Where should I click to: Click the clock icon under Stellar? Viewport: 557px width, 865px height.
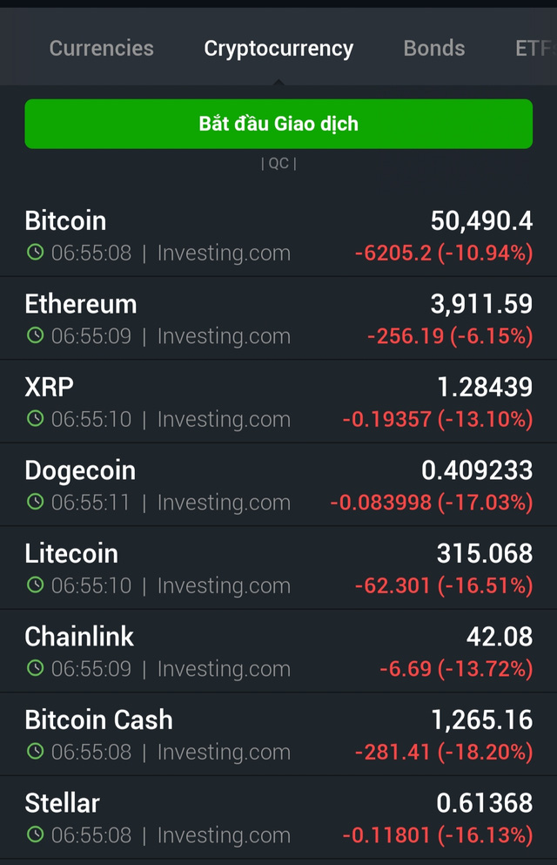coord(35,835)
